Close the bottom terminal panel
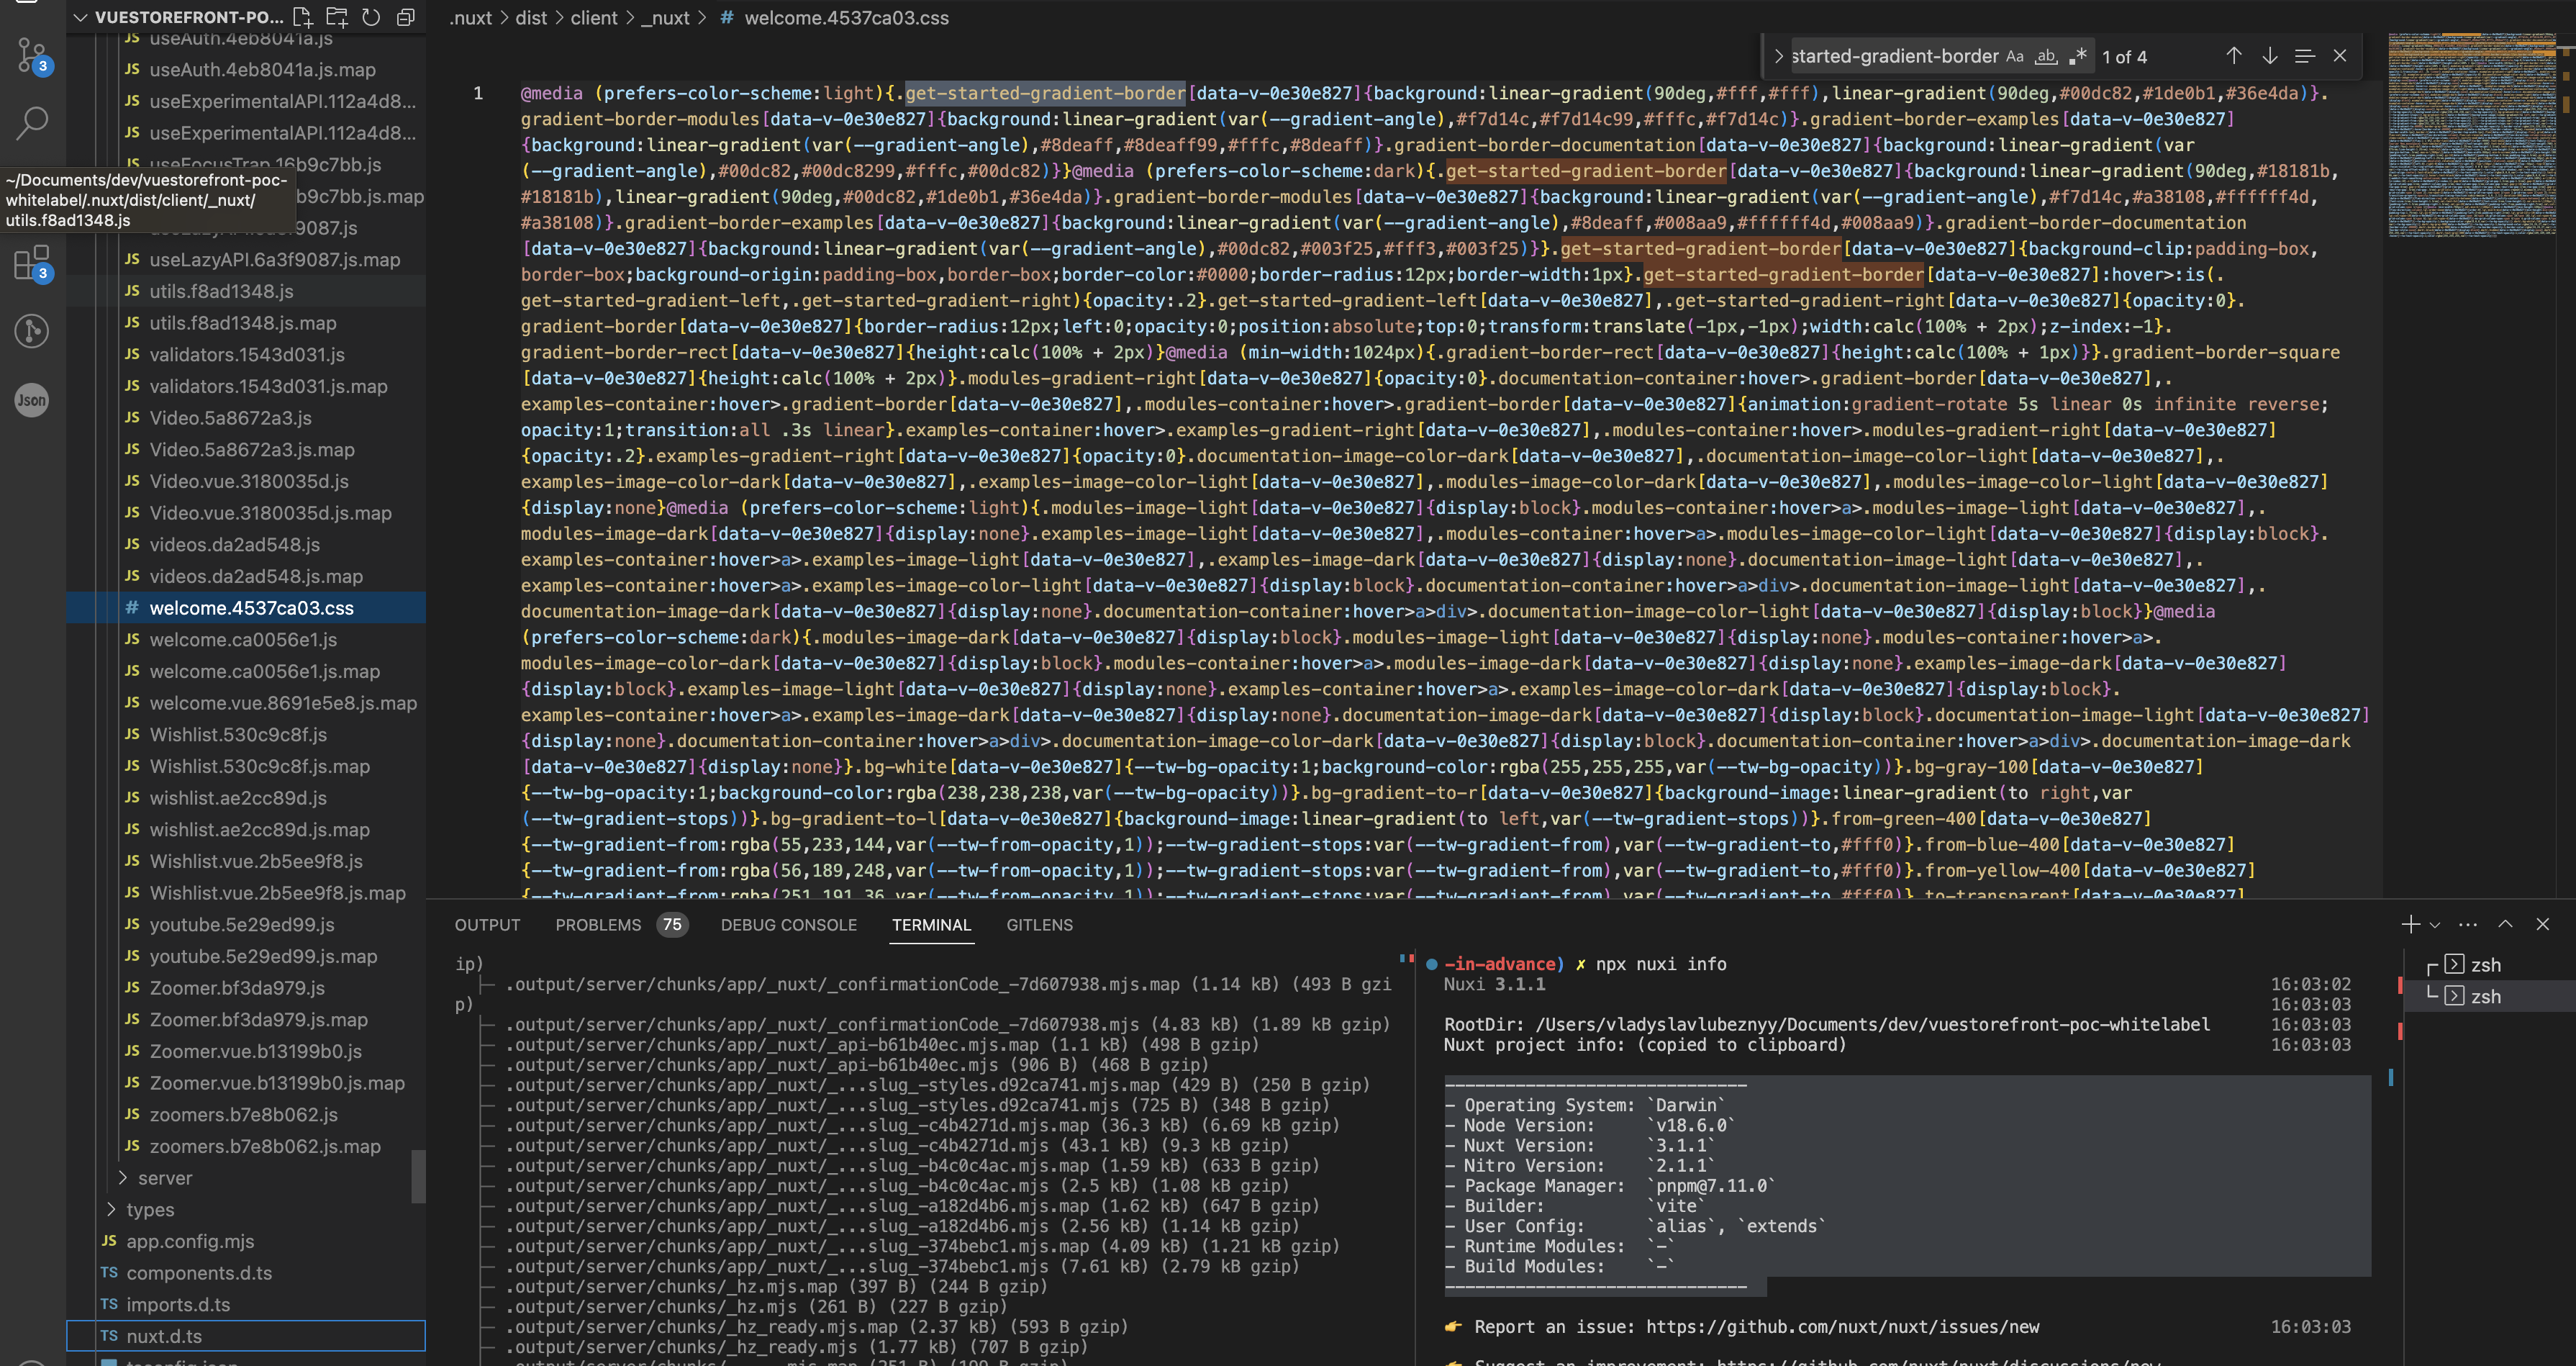Viewport: 2576px width, 1366px height. (x=2543, y=924)
